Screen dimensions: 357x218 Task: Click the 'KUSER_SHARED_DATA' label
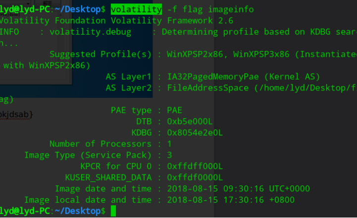[x=108, y=177]
